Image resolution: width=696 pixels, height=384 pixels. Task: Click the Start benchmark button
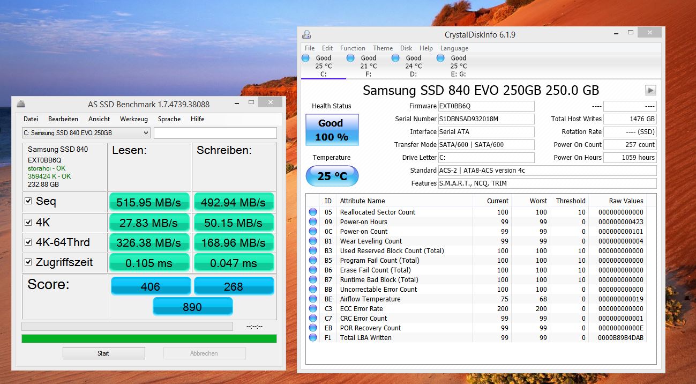click(x=103, y=353)
